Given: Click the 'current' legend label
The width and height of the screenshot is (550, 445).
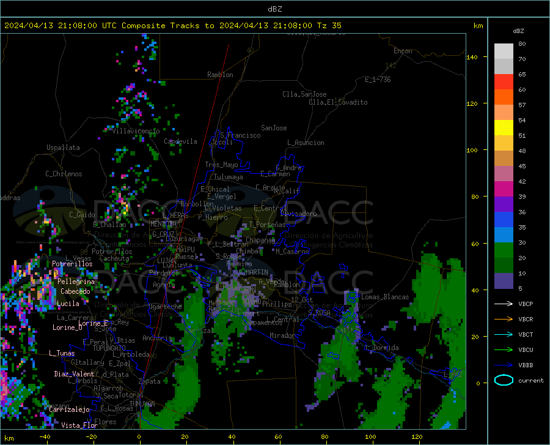Looking at the screenshot, I should 531,380.
